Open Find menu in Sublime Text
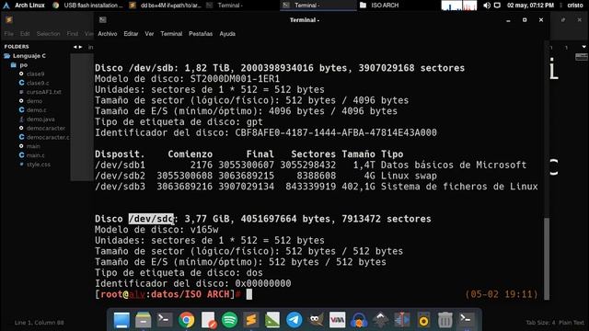This screenshot has width=589, height=331. 72,34
